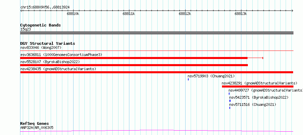Image resolution: width=303 pixels, height=135 pixels.
Task: Click the magenta ANP32A gene line
Action: pyautogui.click(x=157, y=131)
